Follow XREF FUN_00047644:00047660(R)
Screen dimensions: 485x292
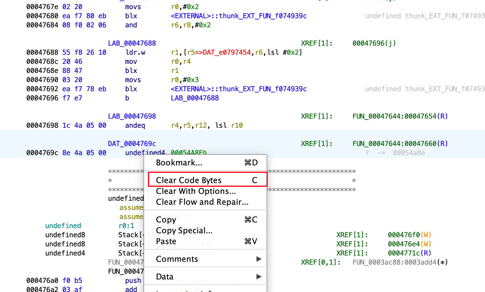400,144
